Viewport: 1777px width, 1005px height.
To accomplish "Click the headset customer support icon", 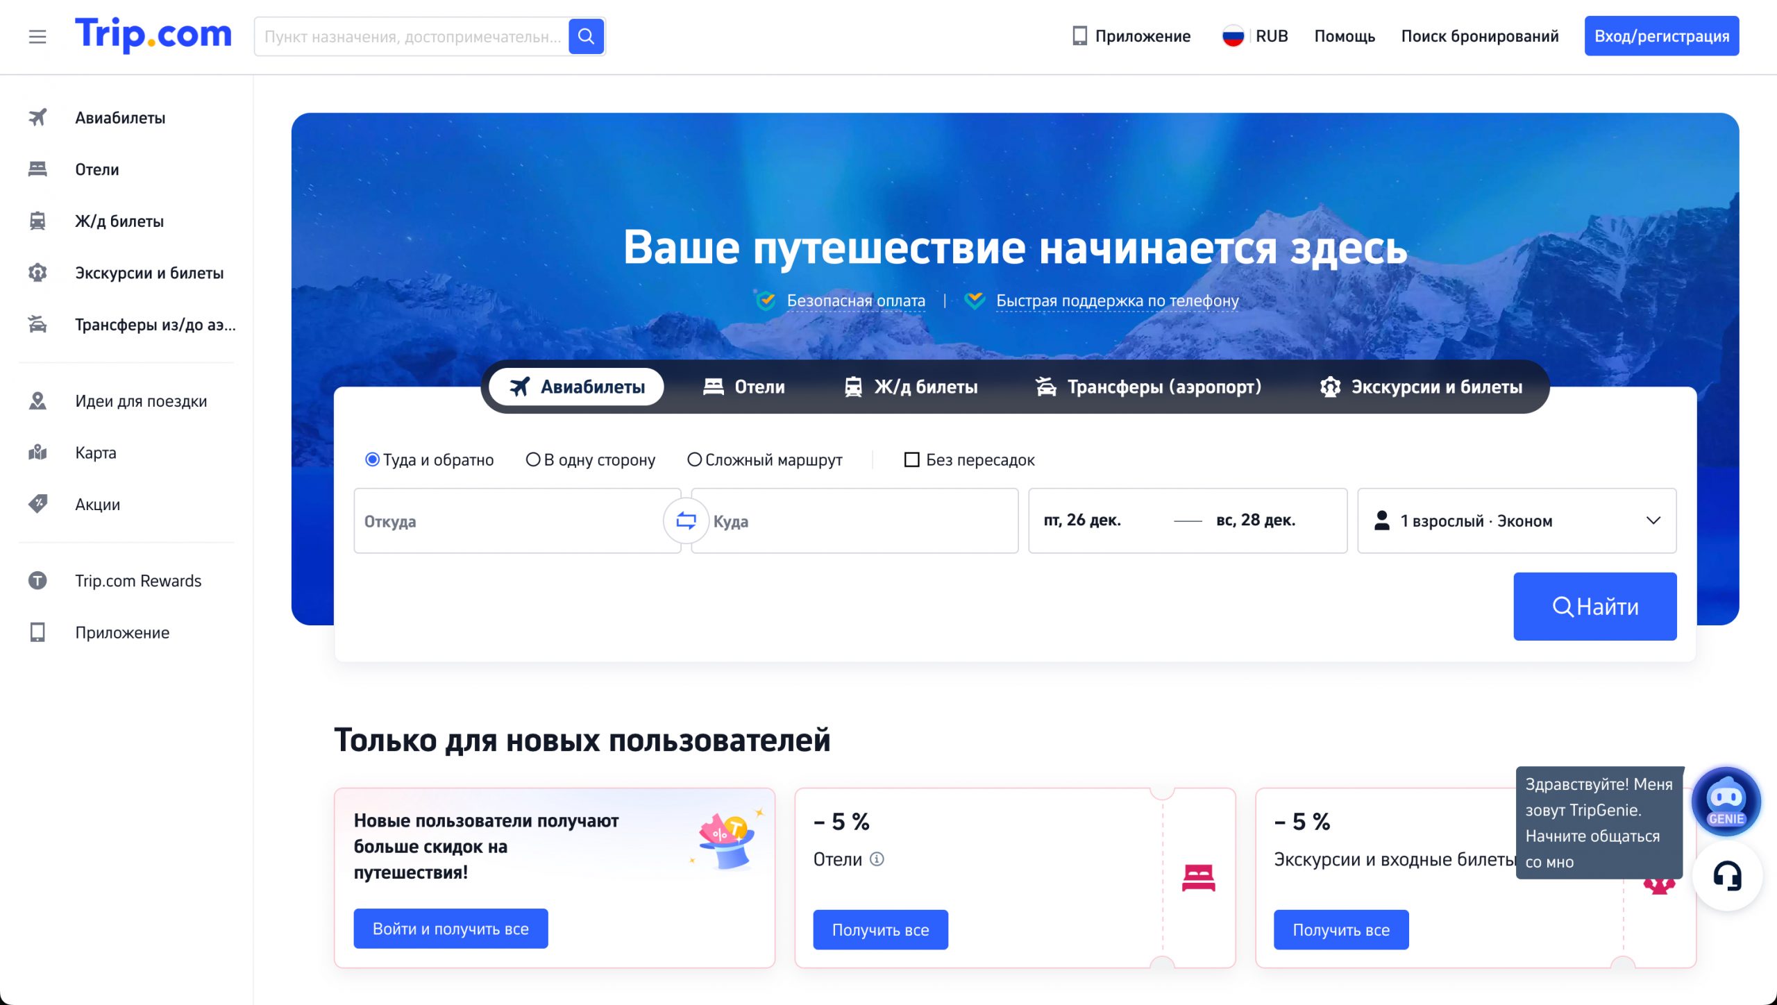I will point(1727,877).
